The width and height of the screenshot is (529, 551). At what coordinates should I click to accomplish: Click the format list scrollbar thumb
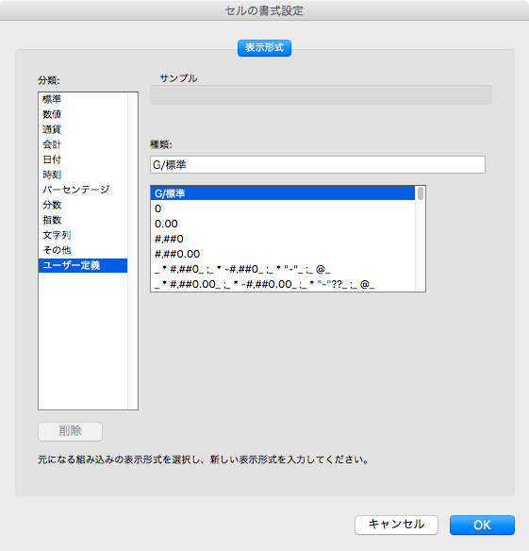421,193
